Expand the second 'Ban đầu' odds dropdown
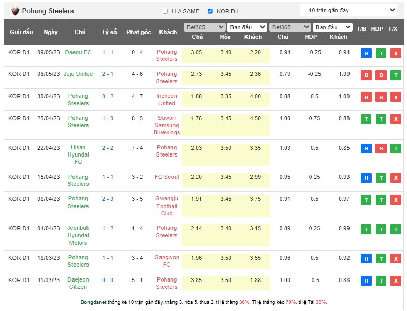Viewport: 407px width, 311px height. pyautogui.click(x=333, y=27)
